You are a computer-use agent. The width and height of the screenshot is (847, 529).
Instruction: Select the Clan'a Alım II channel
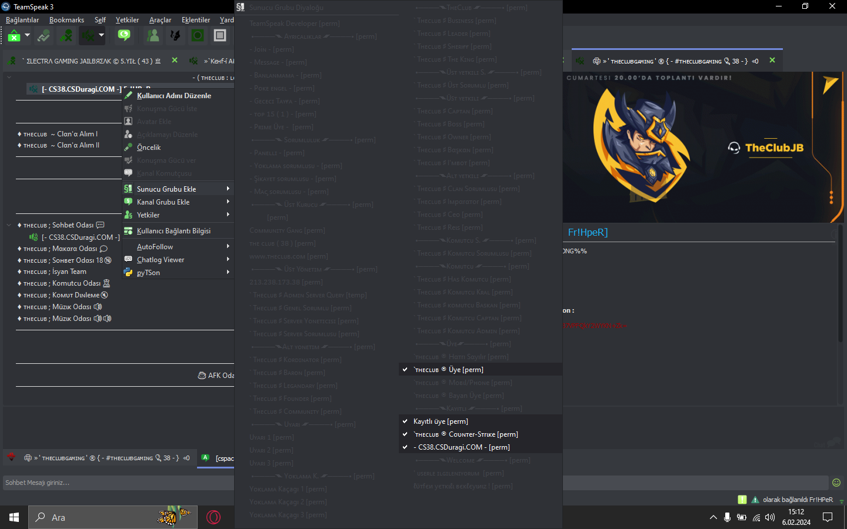coord(59,145)
